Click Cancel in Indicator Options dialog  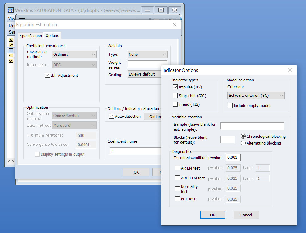(x=246, y=215)
